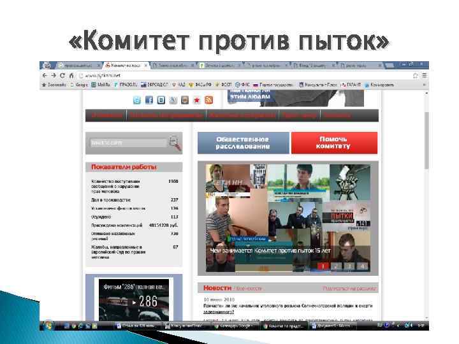This screenshot has width=459, height=344.
Task: Open the ФССП bookmark
Action: 223,85
